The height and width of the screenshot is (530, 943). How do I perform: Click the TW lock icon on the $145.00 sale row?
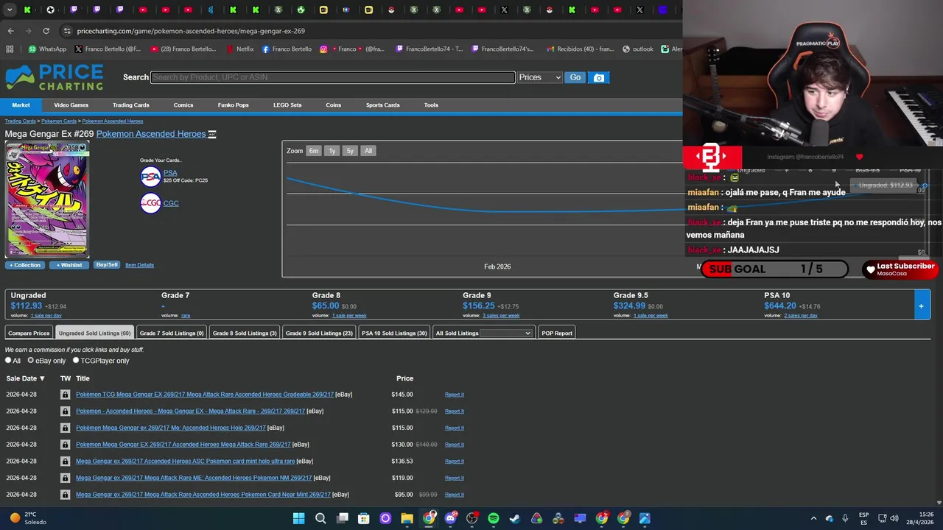[65, 395]
